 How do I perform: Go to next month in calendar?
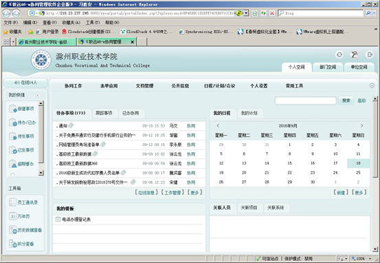point(362,125)
